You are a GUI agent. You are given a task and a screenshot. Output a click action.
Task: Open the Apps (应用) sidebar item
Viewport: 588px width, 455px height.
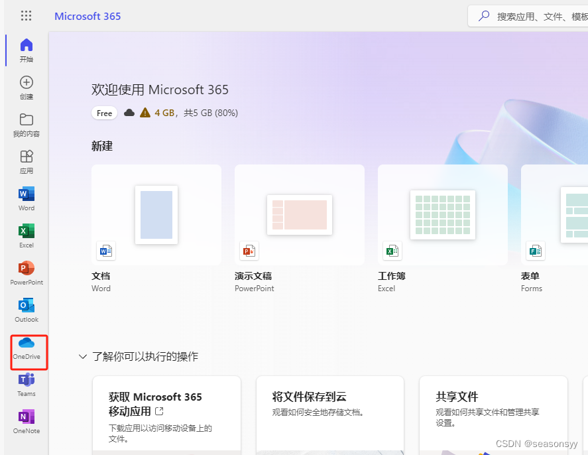(x=27, y=162)
